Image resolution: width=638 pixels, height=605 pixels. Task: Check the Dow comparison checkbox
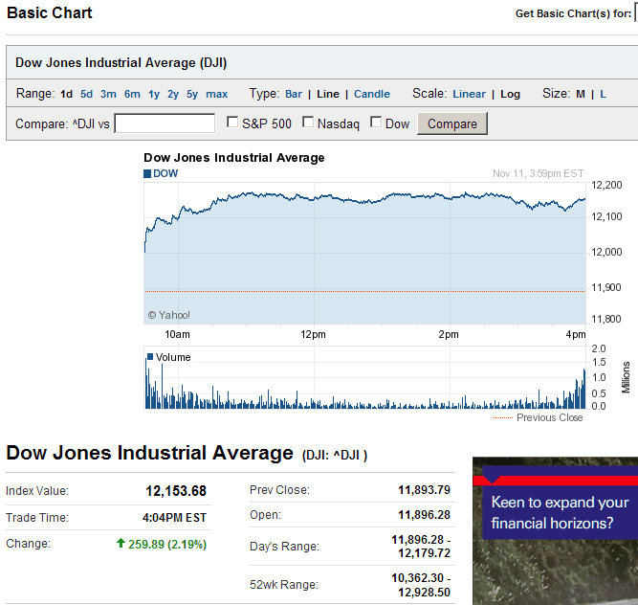click(x=376, y=123)
